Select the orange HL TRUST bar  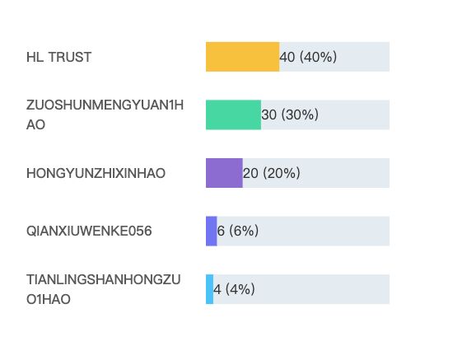(x=243, y=57)
